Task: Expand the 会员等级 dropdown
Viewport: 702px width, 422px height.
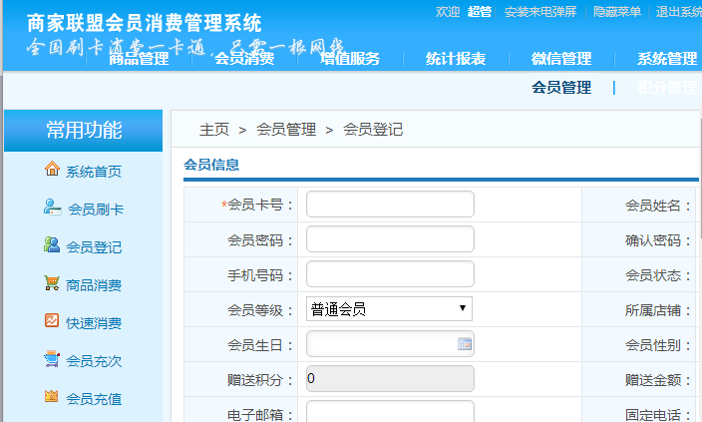Action: pos(389,309)
